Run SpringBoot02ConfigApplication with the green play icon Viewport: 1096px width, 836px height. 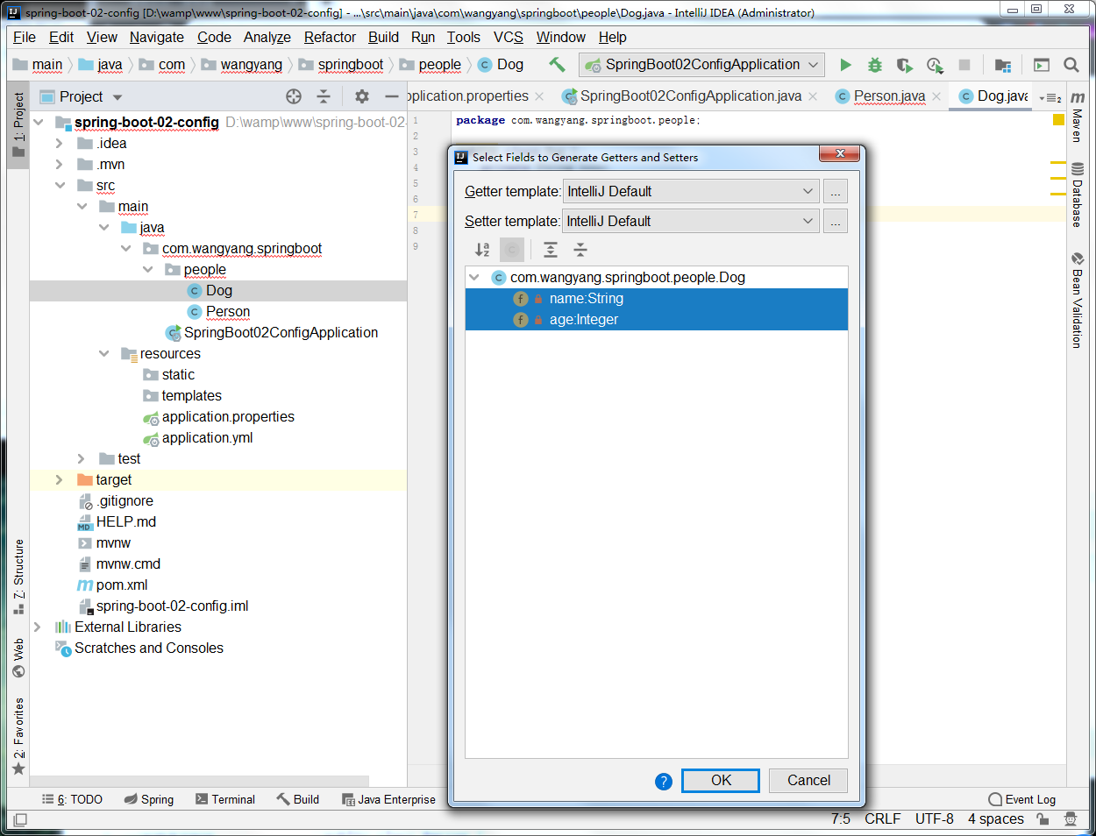click(845, 65)
